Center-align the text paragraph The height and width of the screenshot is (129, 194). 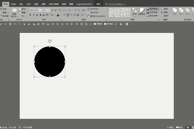[68, 15]
